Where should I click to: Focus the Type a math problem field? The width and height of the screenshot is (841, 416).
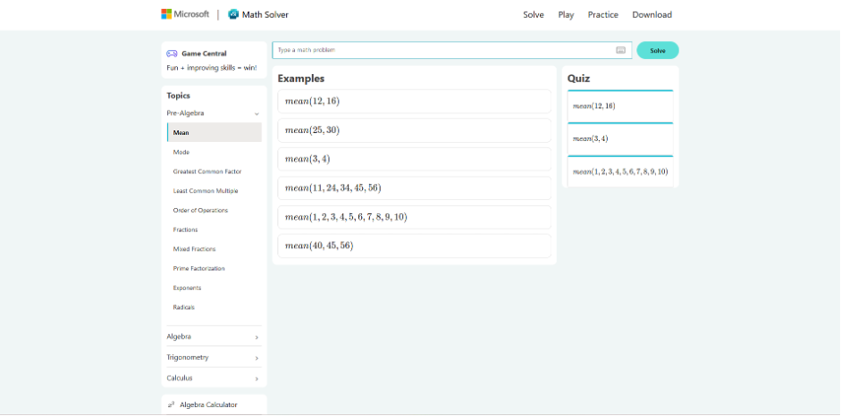click(x=451, y=50)
